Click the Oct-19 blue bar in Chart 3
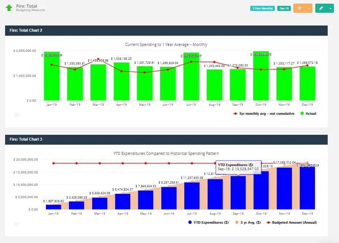Viewport: 339px width, 243px height. coord(261,190)
